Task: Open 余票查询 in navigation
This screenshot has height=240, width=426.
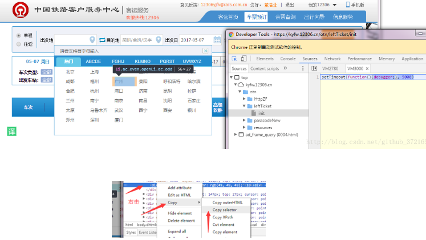Action: (285, 17)
